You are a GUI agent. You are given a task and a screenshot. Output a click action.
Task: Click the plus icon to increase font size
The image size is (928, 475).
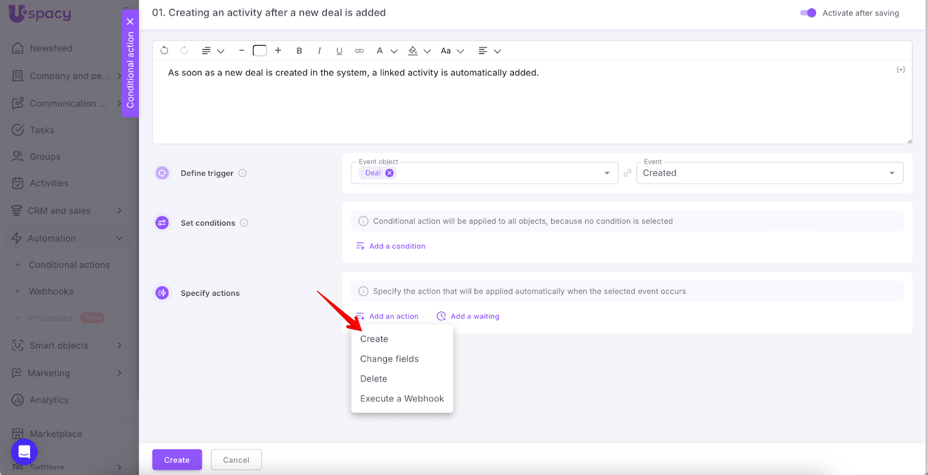(278, 50)
